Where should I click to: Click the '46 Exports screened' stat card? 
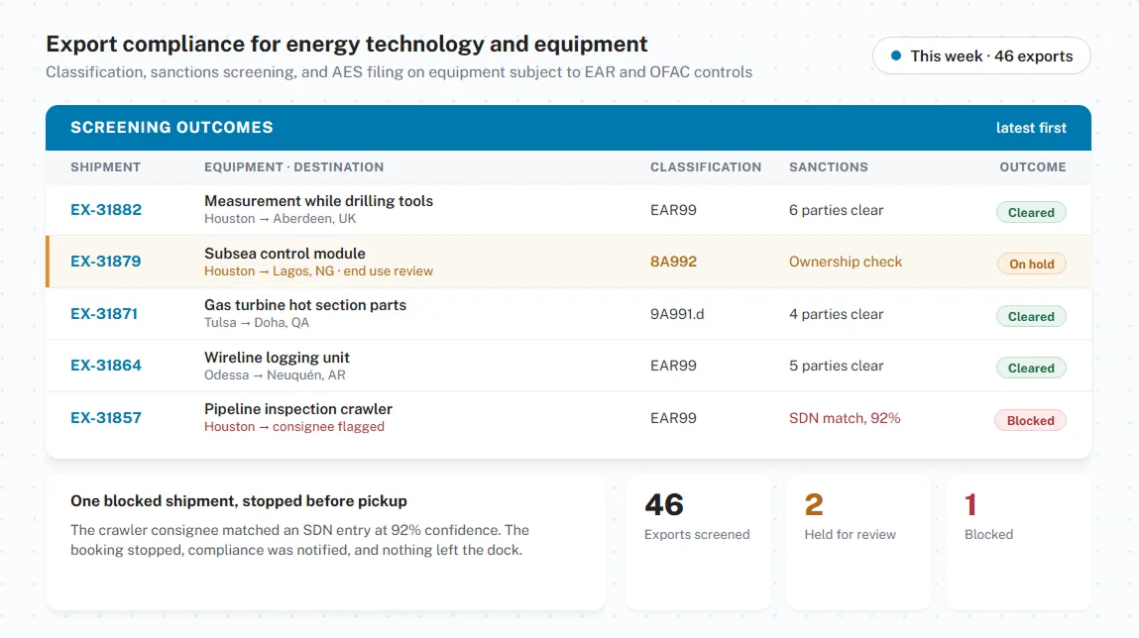tap(697, 542)
